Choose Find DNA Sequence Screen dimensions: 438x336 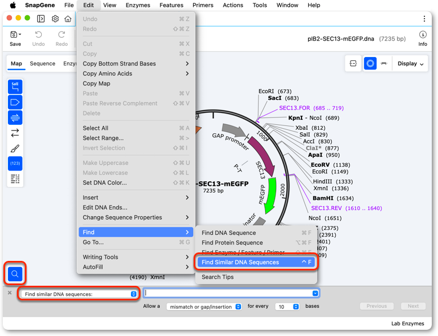click(256, 233)
